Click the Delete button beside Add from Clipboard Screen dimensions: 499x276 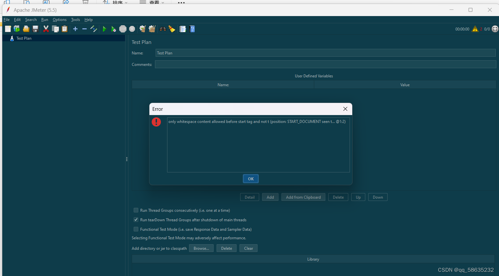tap(338, 197)
